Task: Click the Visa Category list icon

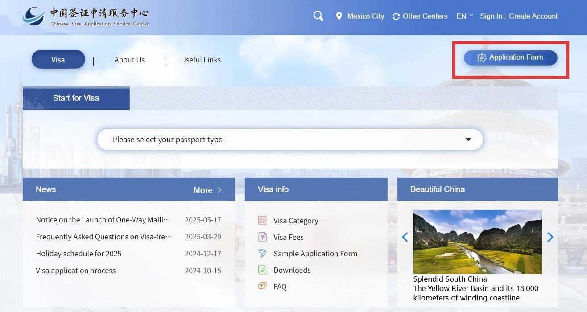Action: coord(262,220)
